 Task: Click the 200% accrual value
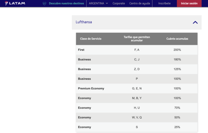177,50
